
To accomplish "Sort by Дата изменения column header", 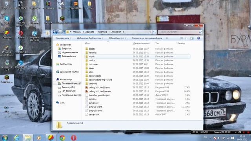I will click(141, 43).
